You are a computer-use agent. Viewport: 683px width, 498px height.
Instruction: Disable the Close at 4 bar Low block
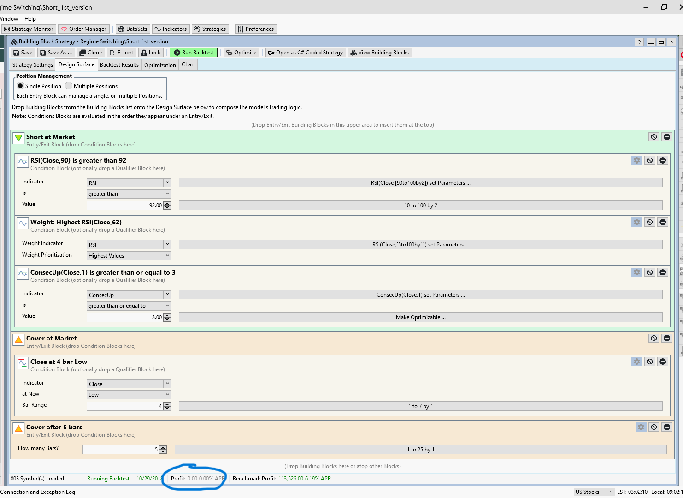click(x=649, y=362)
